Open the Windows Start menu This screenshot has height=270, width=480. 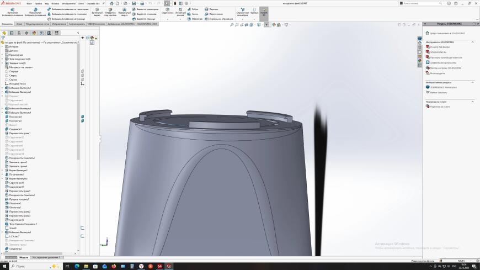tap(4, 266)
